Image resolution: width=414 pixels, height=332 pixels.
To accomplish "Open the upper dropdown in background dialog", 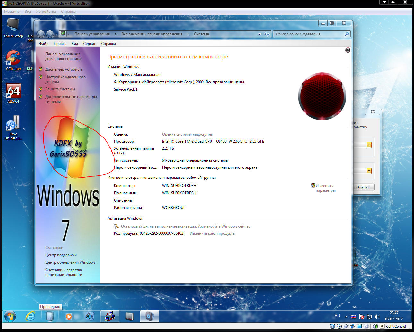I will tap(369, 145).
